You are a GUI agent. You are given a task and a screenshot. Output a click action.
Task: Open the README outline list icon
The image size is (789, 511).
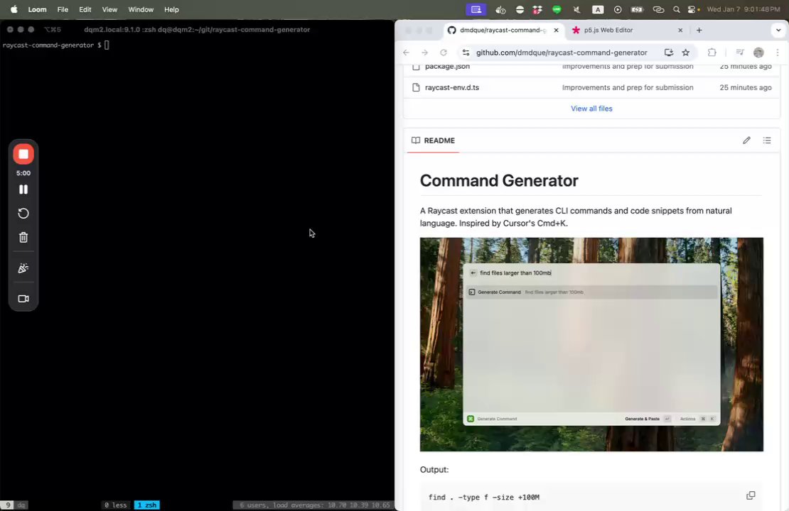coord(766,141)
